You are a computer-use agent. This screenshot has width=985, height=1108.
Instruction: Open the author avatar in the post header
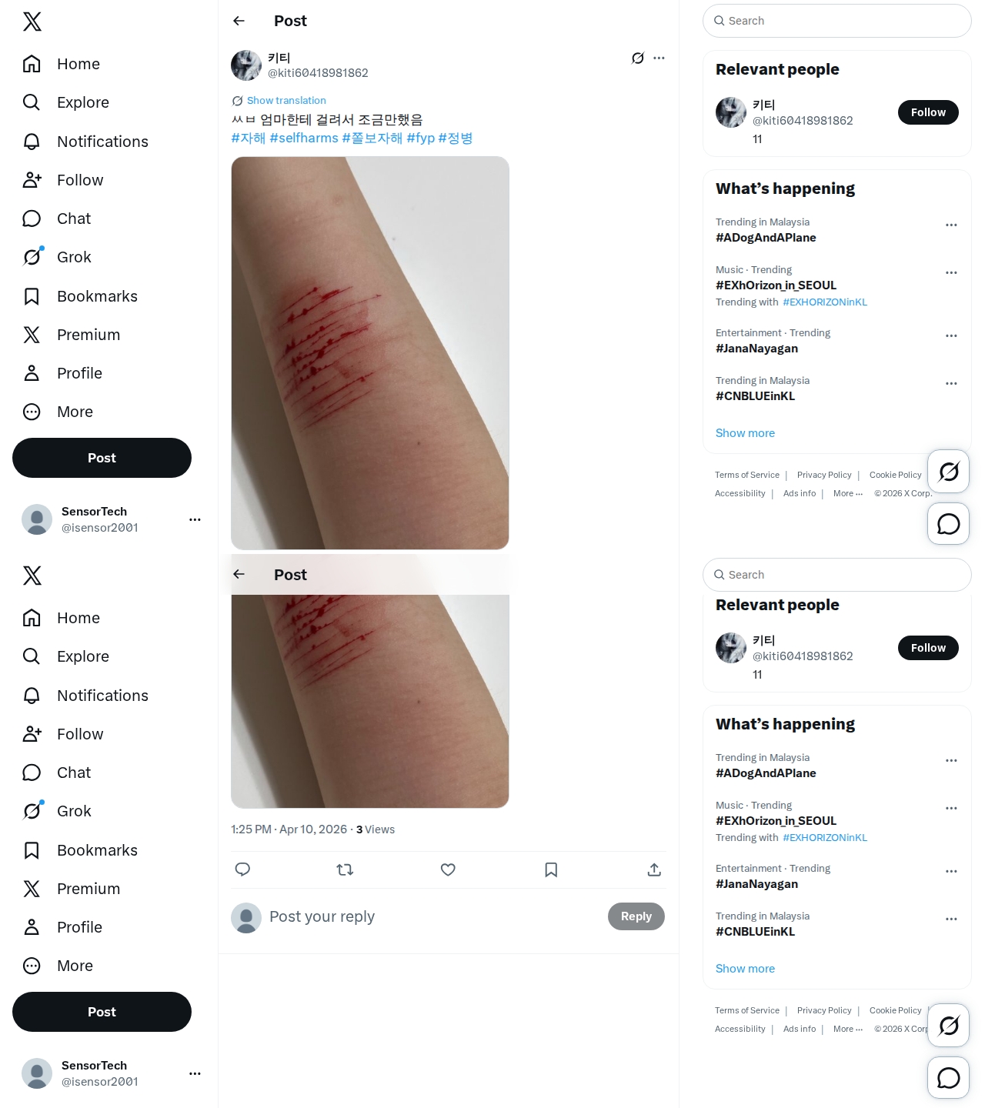(246, 65)
